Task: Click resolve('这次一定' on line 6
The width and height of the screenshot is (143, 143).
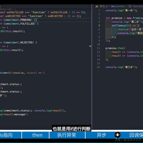Action: point(130,30)
